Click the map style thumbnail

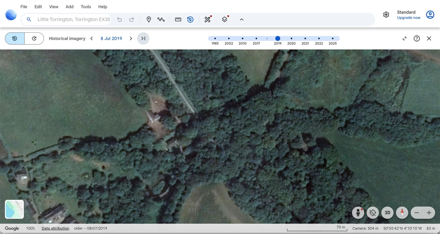tap(14, 209)
